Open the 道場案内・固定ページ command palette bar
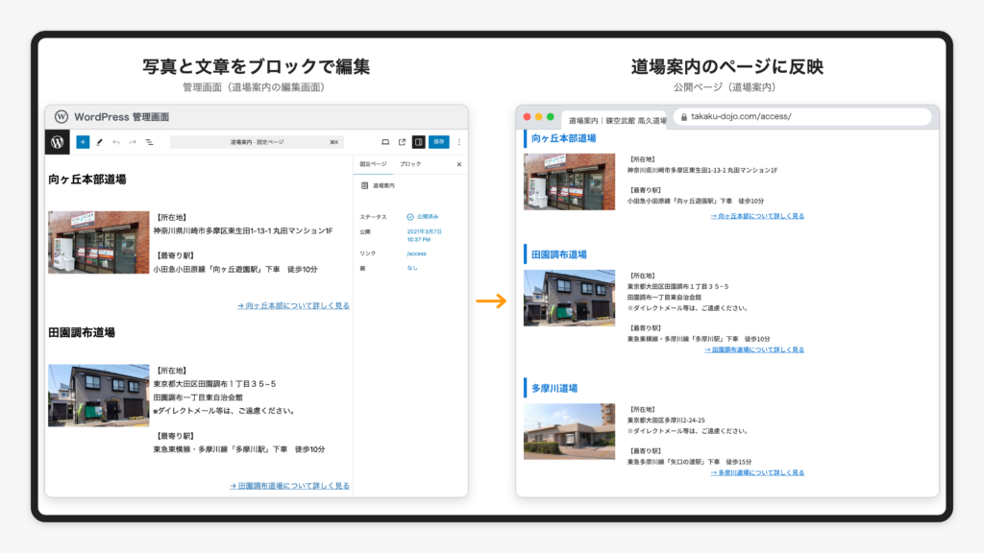 click(258, 142)
